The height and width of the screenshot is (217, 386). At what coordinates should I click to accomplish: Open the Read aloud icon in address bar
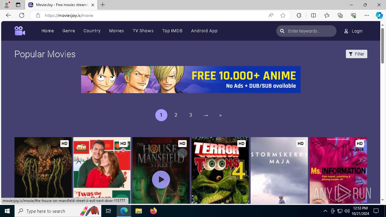[271, 15]
